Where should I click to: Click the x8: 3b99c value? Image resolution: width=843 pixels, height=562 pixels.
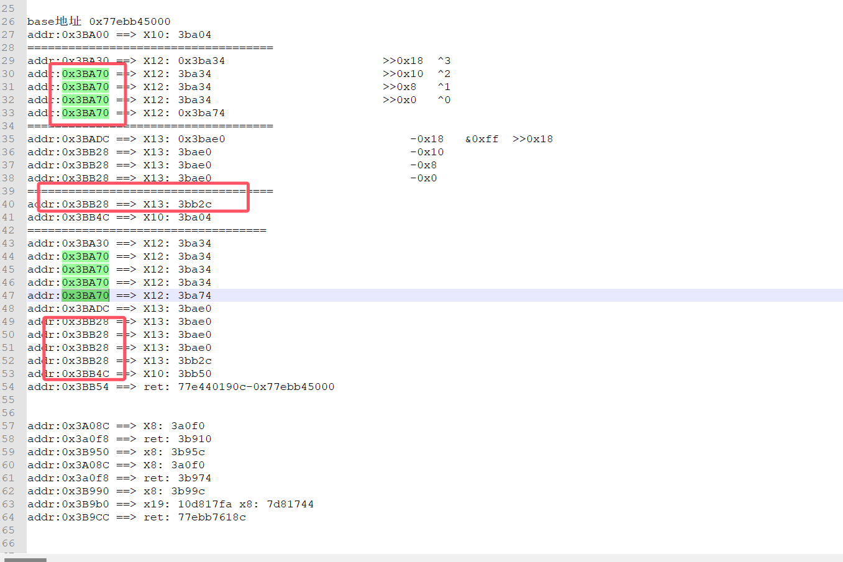click(174, 491)
